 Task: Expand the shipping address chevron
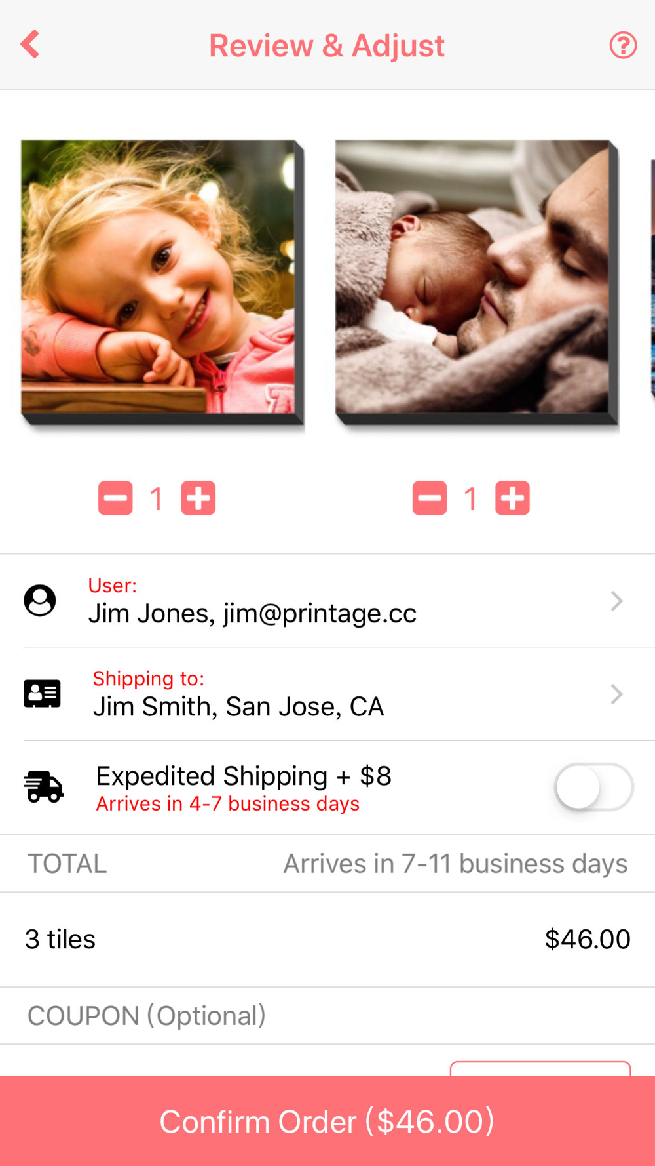click(616, 694)
